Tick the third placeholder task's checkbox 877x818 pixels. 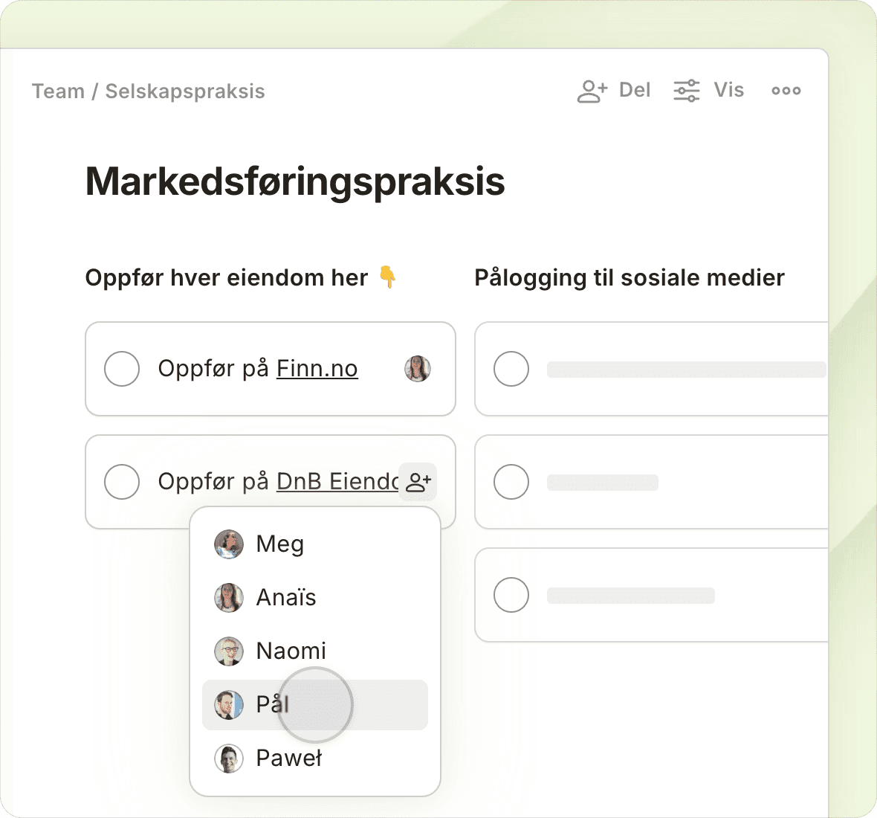pyautogui.click(x=511, y=595)
